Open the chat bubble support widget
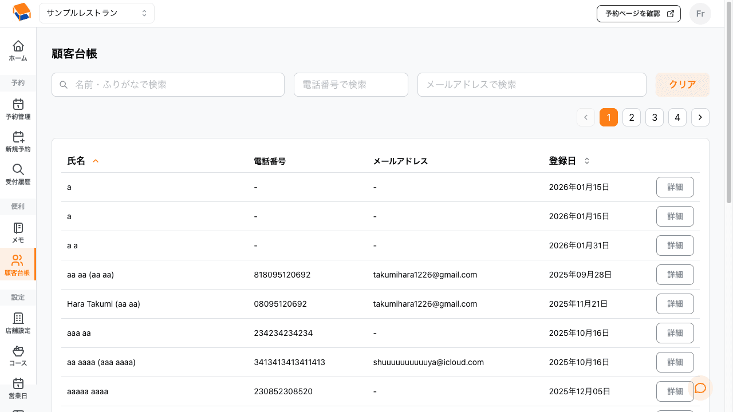Image resolution: width=733 pixels, height=412 pixels. (700, 388)
